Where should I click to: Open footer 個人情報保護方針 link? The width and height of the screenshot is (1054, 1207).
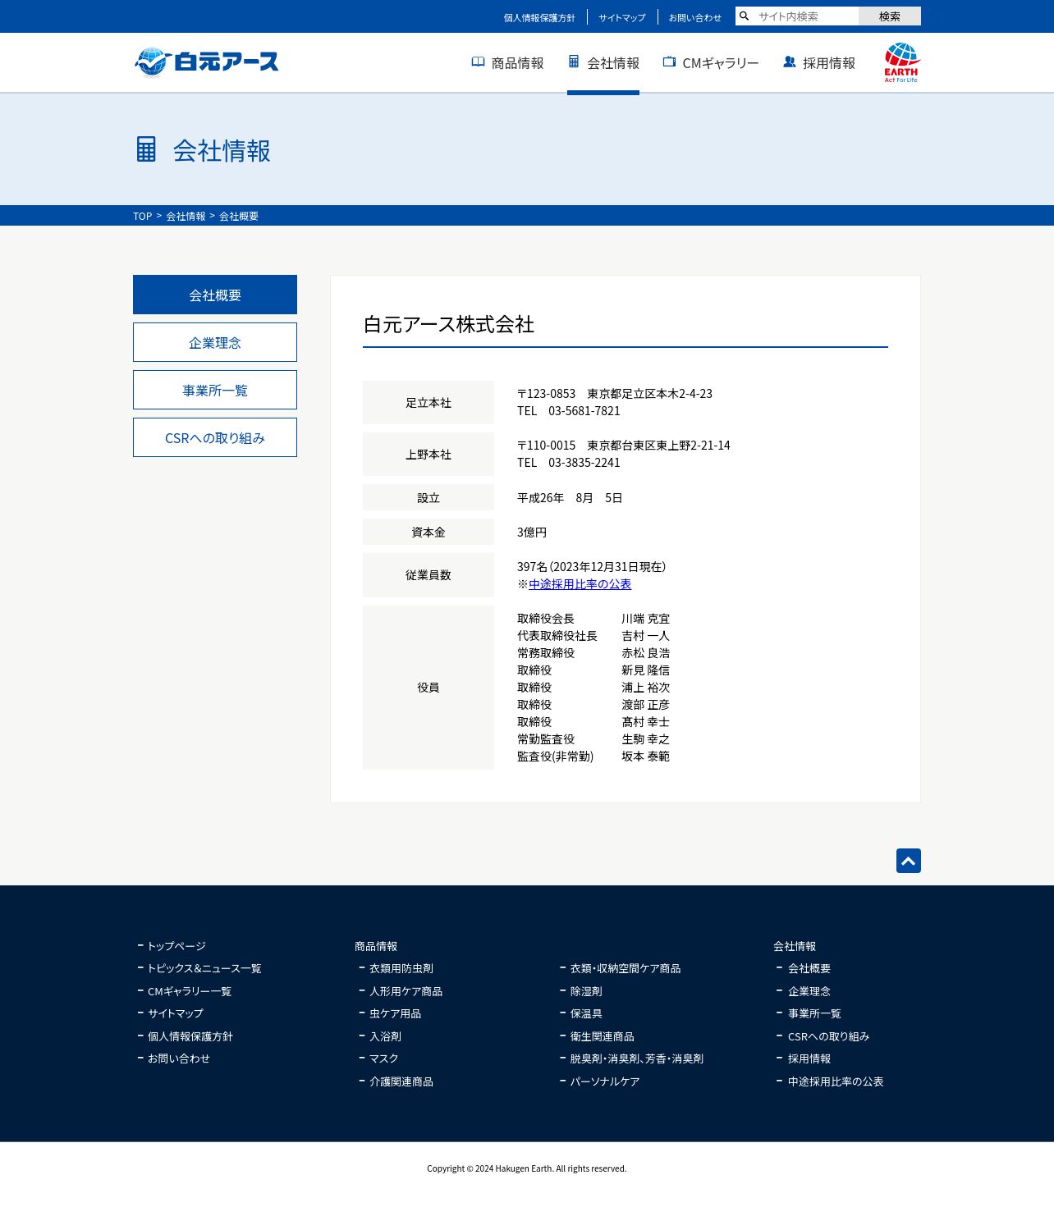190,1036
